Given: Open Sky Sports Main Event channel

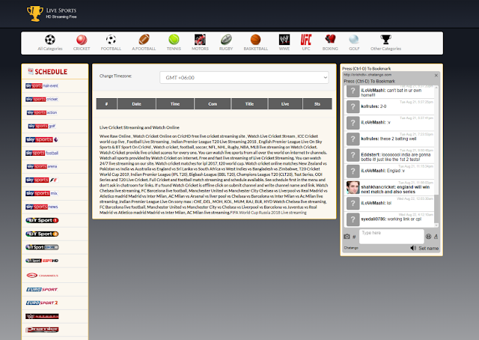Looking at the screenshot, I should (42, 86).
